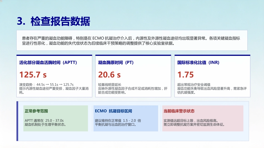Select the line "实测值远超目标上限，出血风险极高。"

191,121
